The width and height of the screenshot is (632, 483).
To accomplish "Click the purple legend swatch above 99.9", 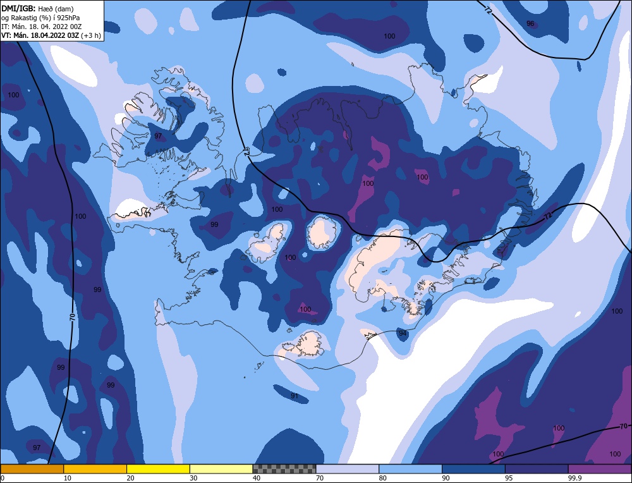I will coord(600,468).
